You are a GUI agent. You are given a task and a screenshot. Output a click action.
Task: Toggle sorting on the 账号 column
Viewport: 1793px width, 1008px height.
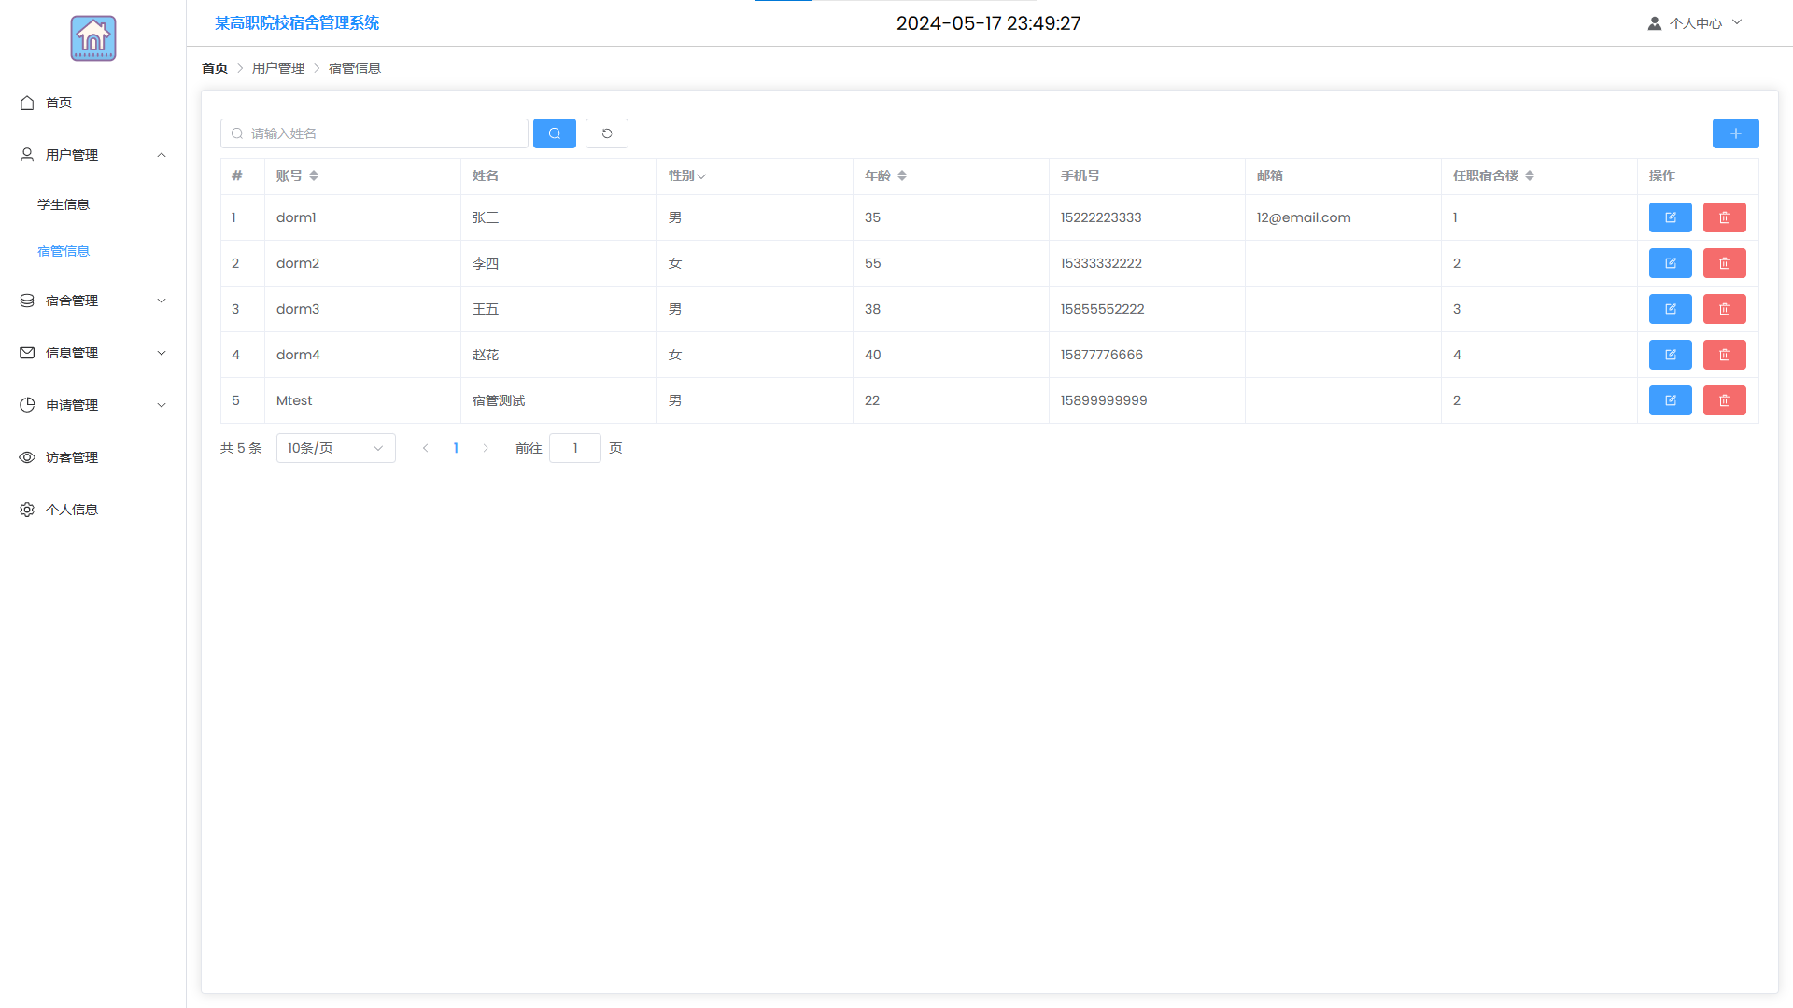point(314,175)
